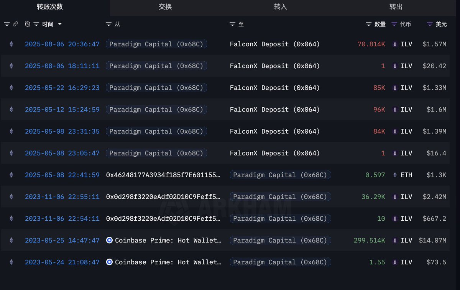Screen dimensions: 460x290
Task: Switch to the 转入 tab
Action: point(280,7)
